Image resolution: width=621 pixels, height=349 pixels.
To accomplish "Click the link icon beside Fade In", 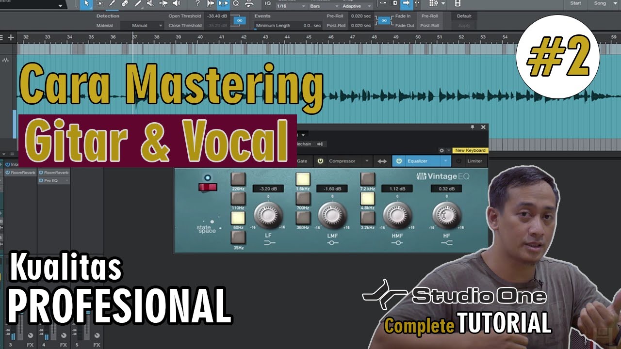I will [384, 20].
